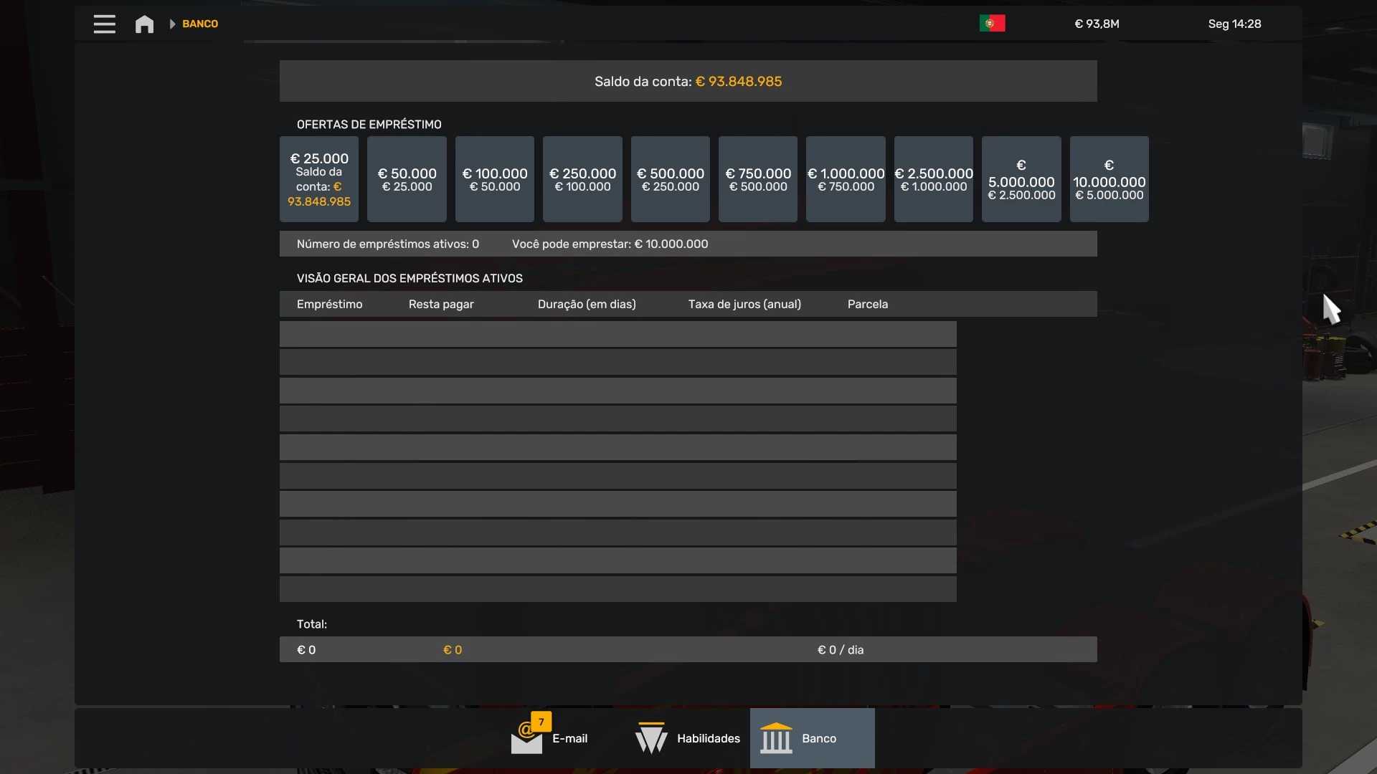The width and height of the screenshot is (1377, 774).
Task: Click first empty row in active loans
Action: pyautogui.click(x=617, y=334)
